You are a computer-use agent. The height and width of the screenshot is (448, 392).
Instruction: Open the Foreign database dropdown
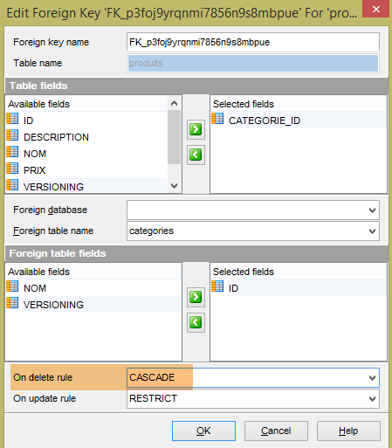[x=372, y=210]
